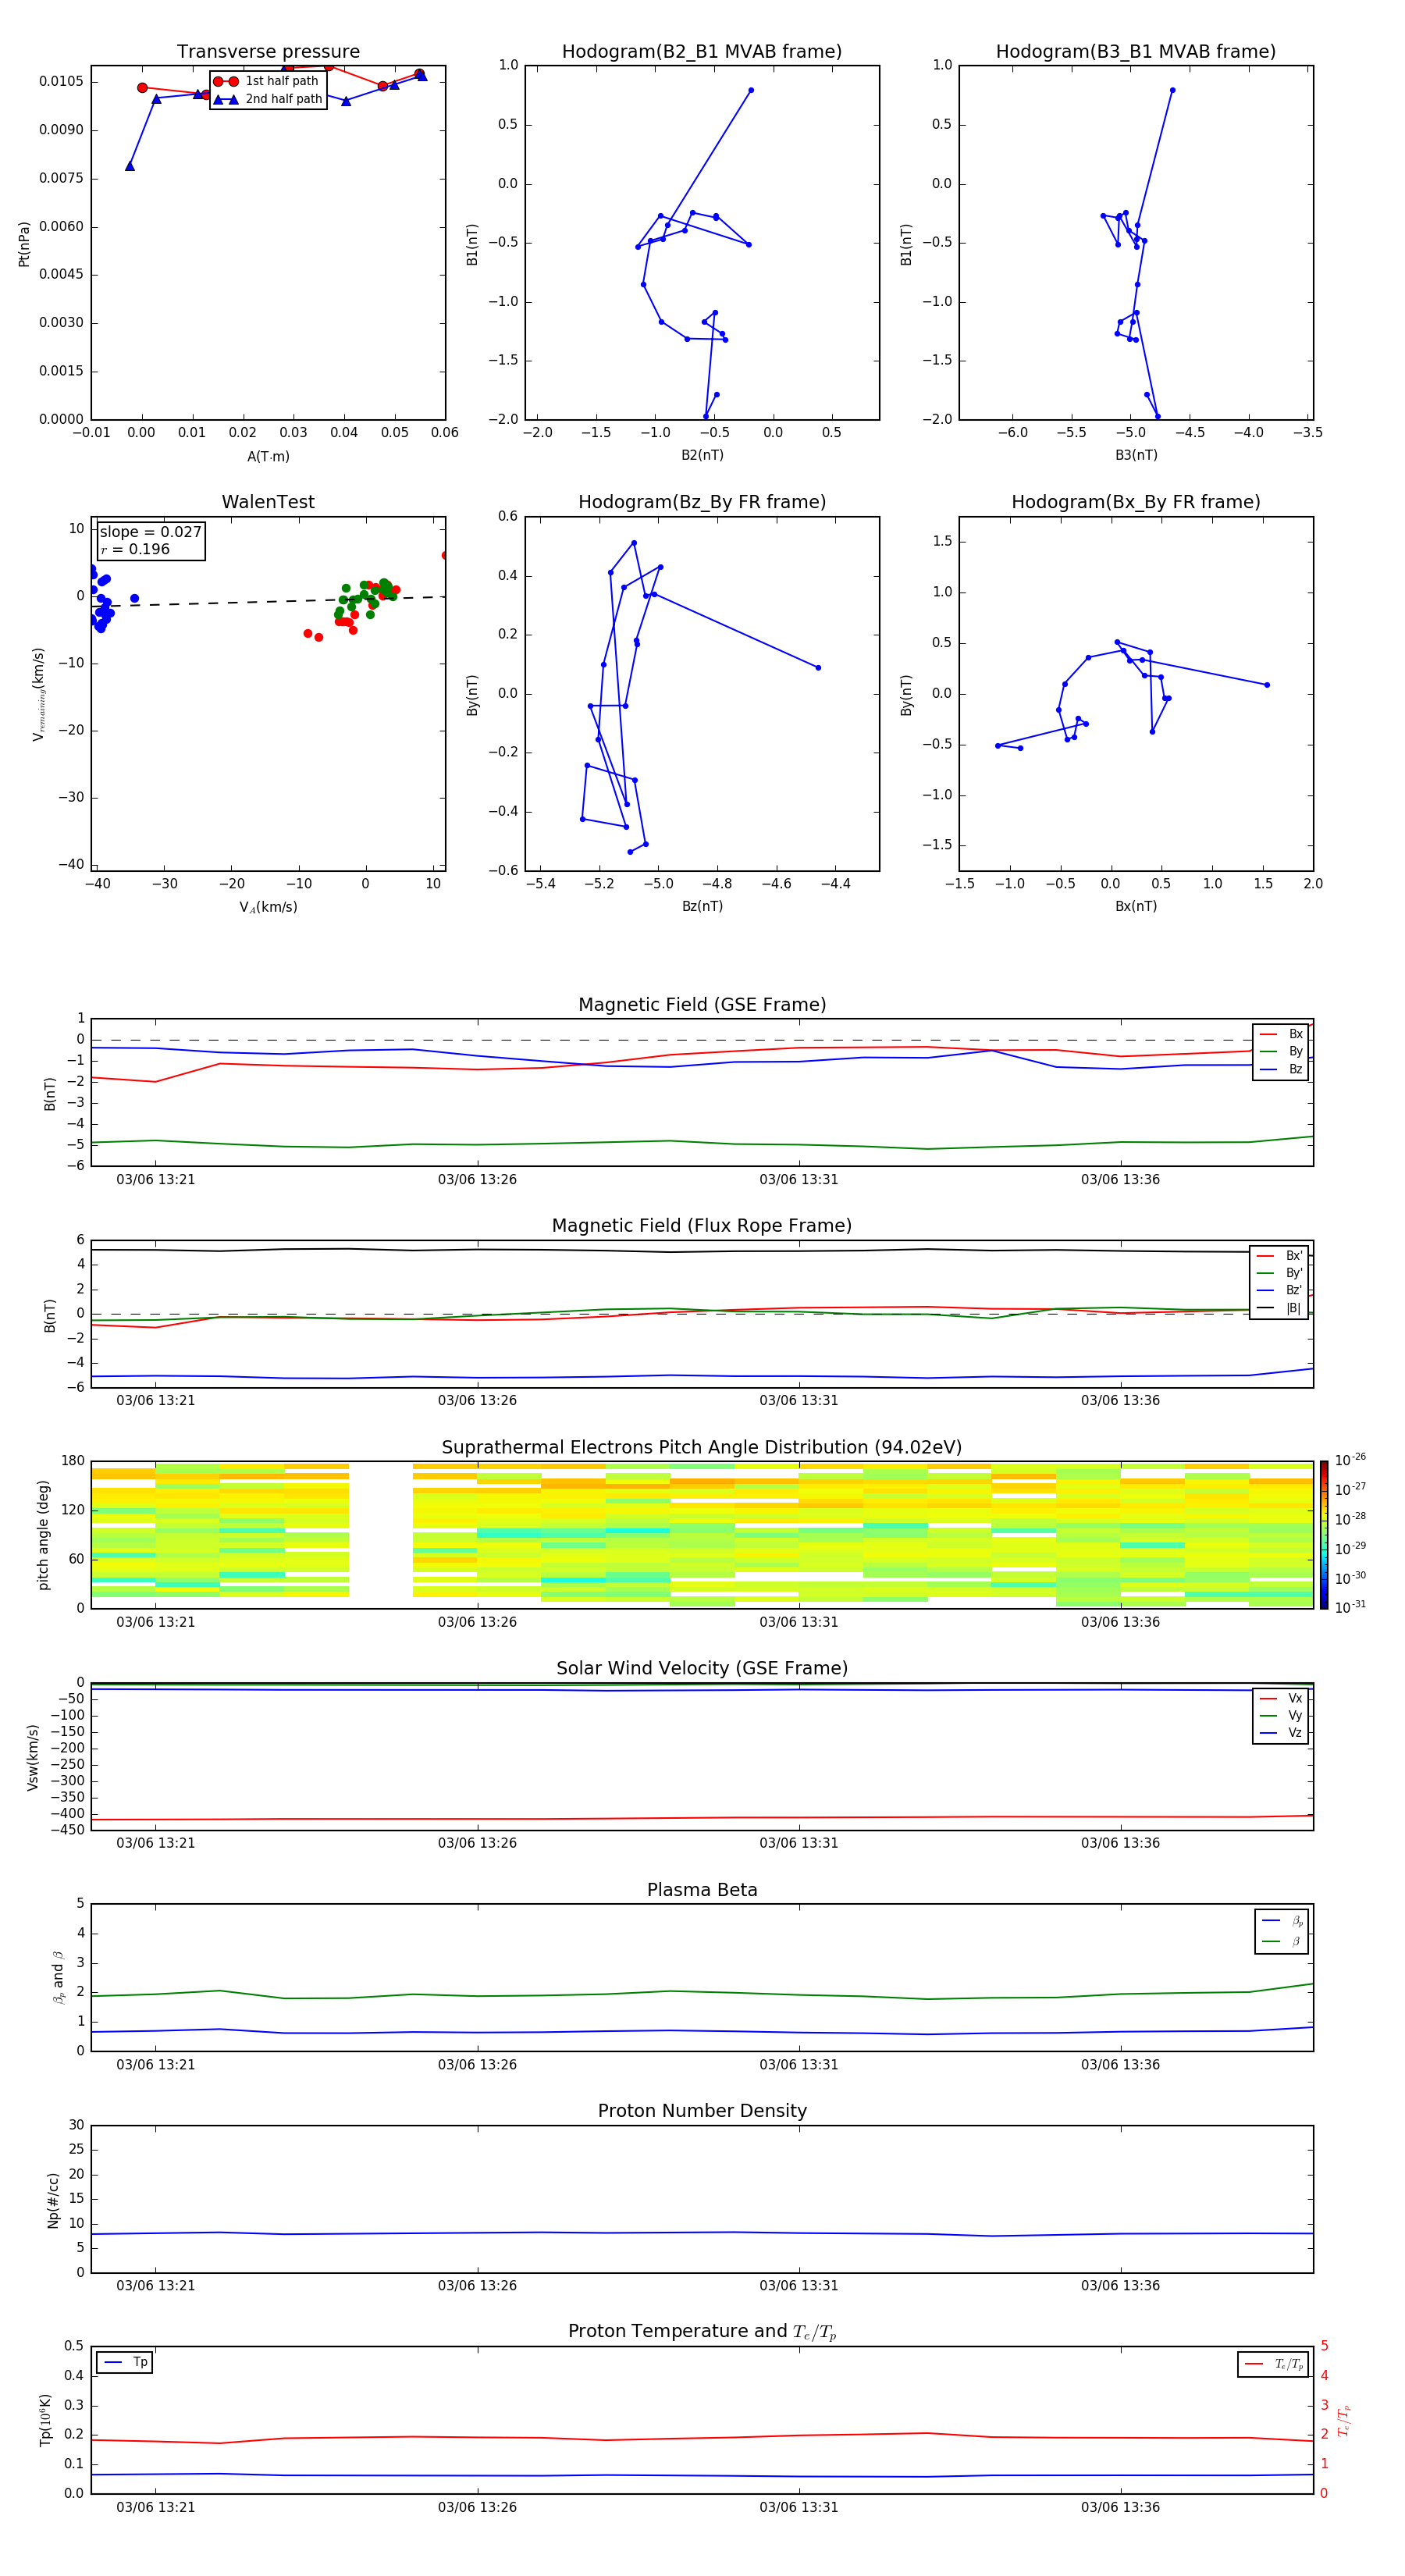Click the 'Vsw(km/s)' y-axis label
This screenshot has width=1405, height=2576.
(32, 1757)
